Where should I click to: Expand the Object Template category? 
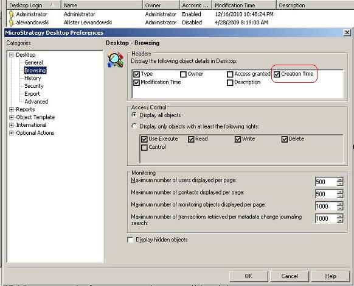point(12,117)
